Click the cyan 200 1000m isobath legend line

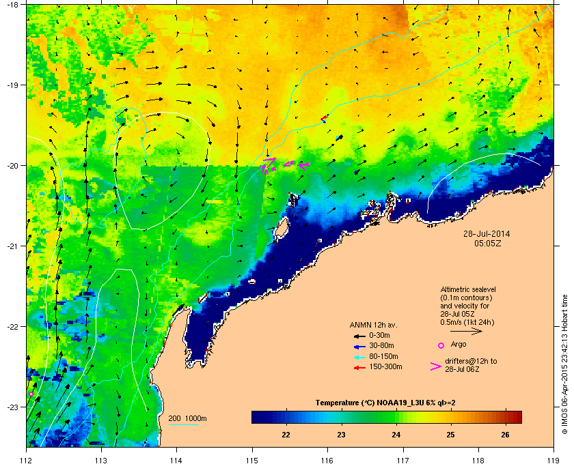183,424
